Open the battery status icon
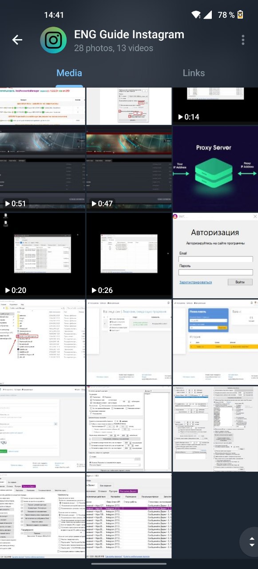This screenshot has width=258, height=569. [241, 15]
